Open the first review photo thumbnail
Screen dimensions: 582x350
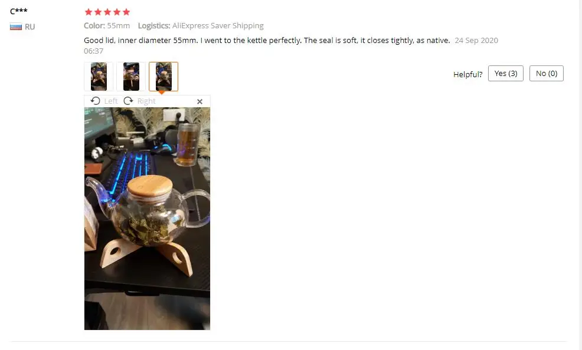pos(99,76)
